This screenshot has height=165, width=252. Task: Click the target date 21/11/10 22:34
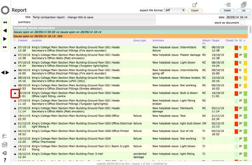point(218,118)
